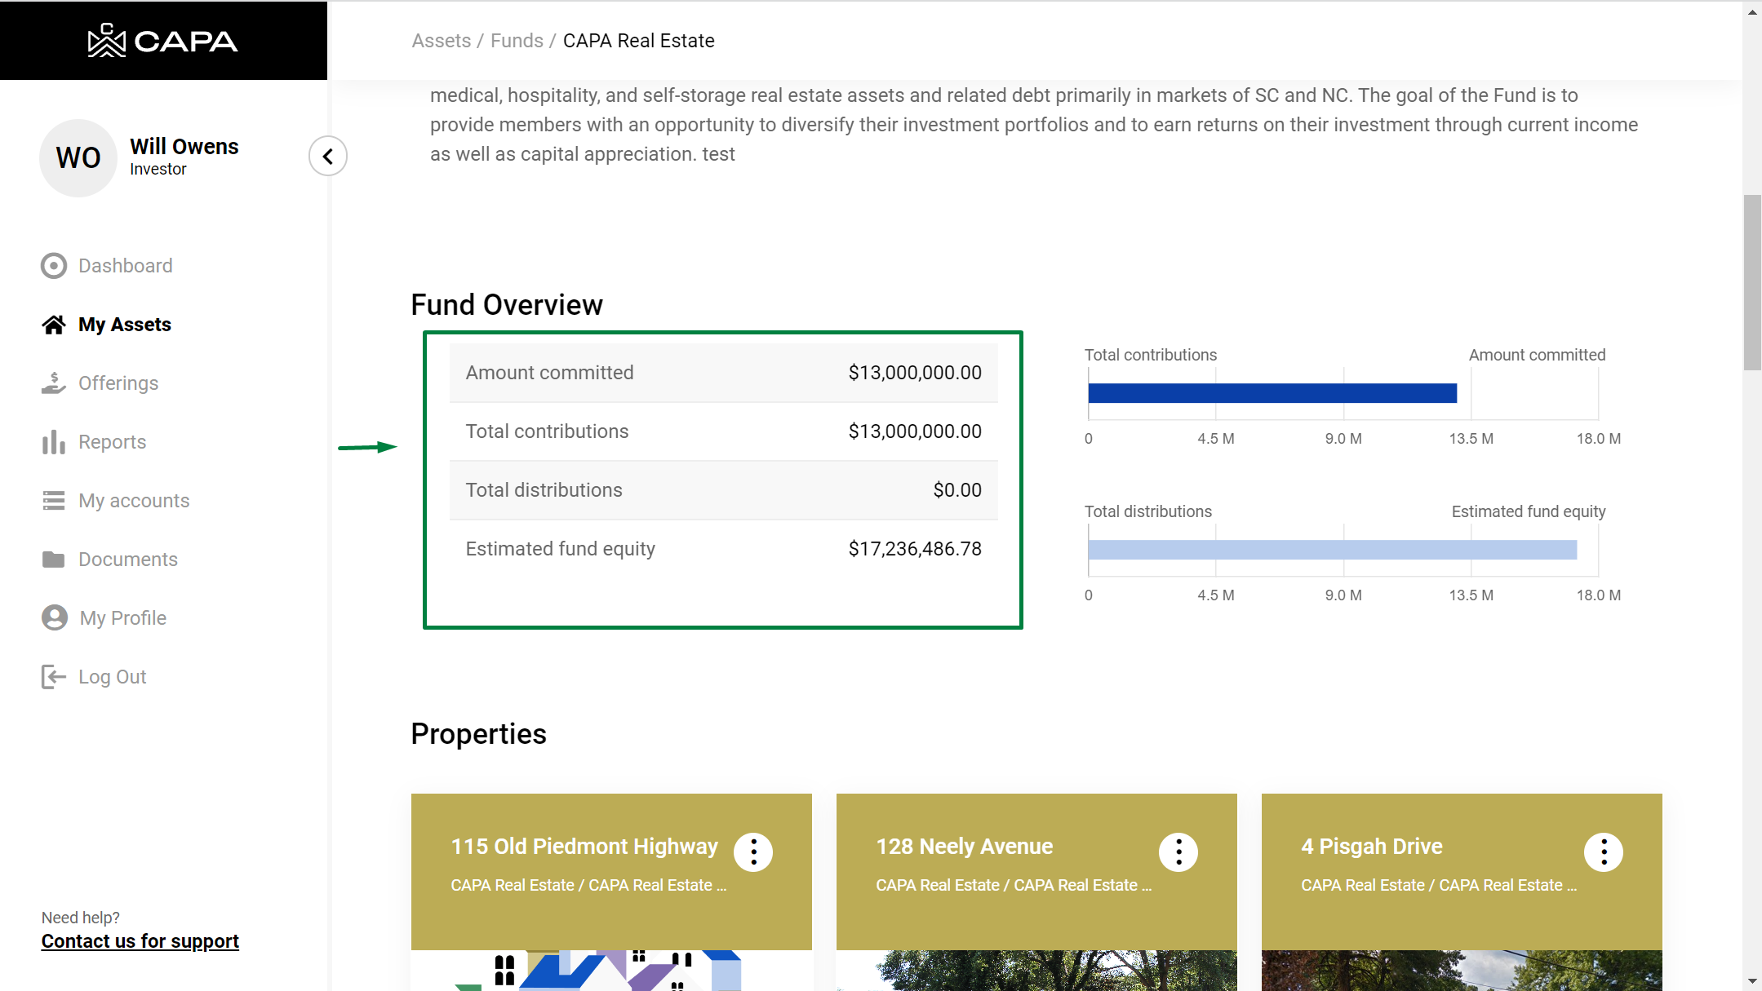Select Offerings in the sidebar menu
The height and width of the screenshot is (991, 1762).
[x=118, y=383]
